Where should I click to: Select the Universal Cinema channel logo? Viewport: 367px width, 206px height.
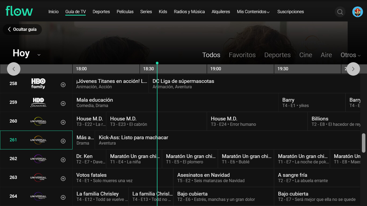[x=38, y=140]
